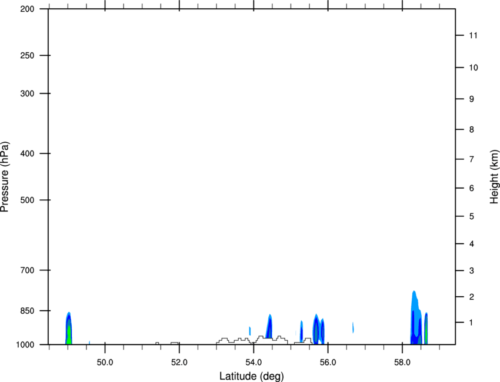
Task: Click the terrain outline near latitude 54
Action: (x=252, y=340)
